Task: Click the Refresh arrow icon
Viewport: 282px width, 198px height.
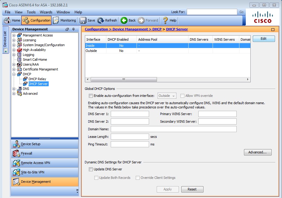Action: (x=100, y=20)
